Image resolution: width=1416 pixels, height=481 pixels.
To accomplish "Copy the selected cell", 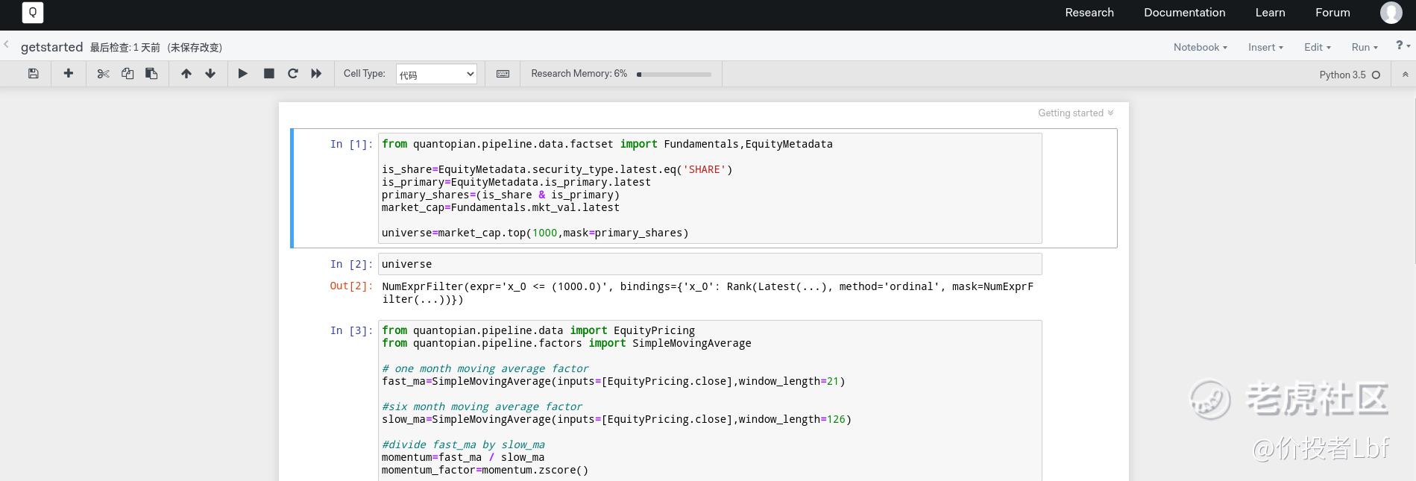I will 128,73.
